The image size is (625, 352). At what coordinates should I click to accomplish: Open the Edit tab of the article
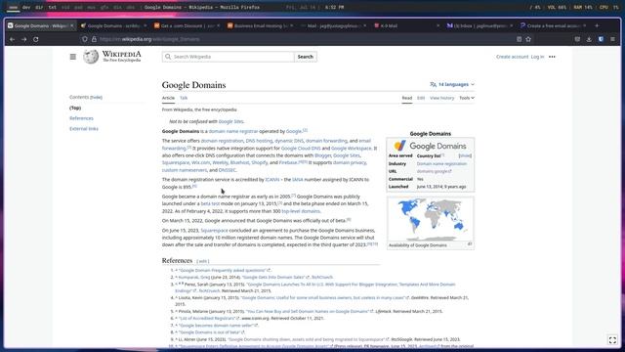[421, 98]
